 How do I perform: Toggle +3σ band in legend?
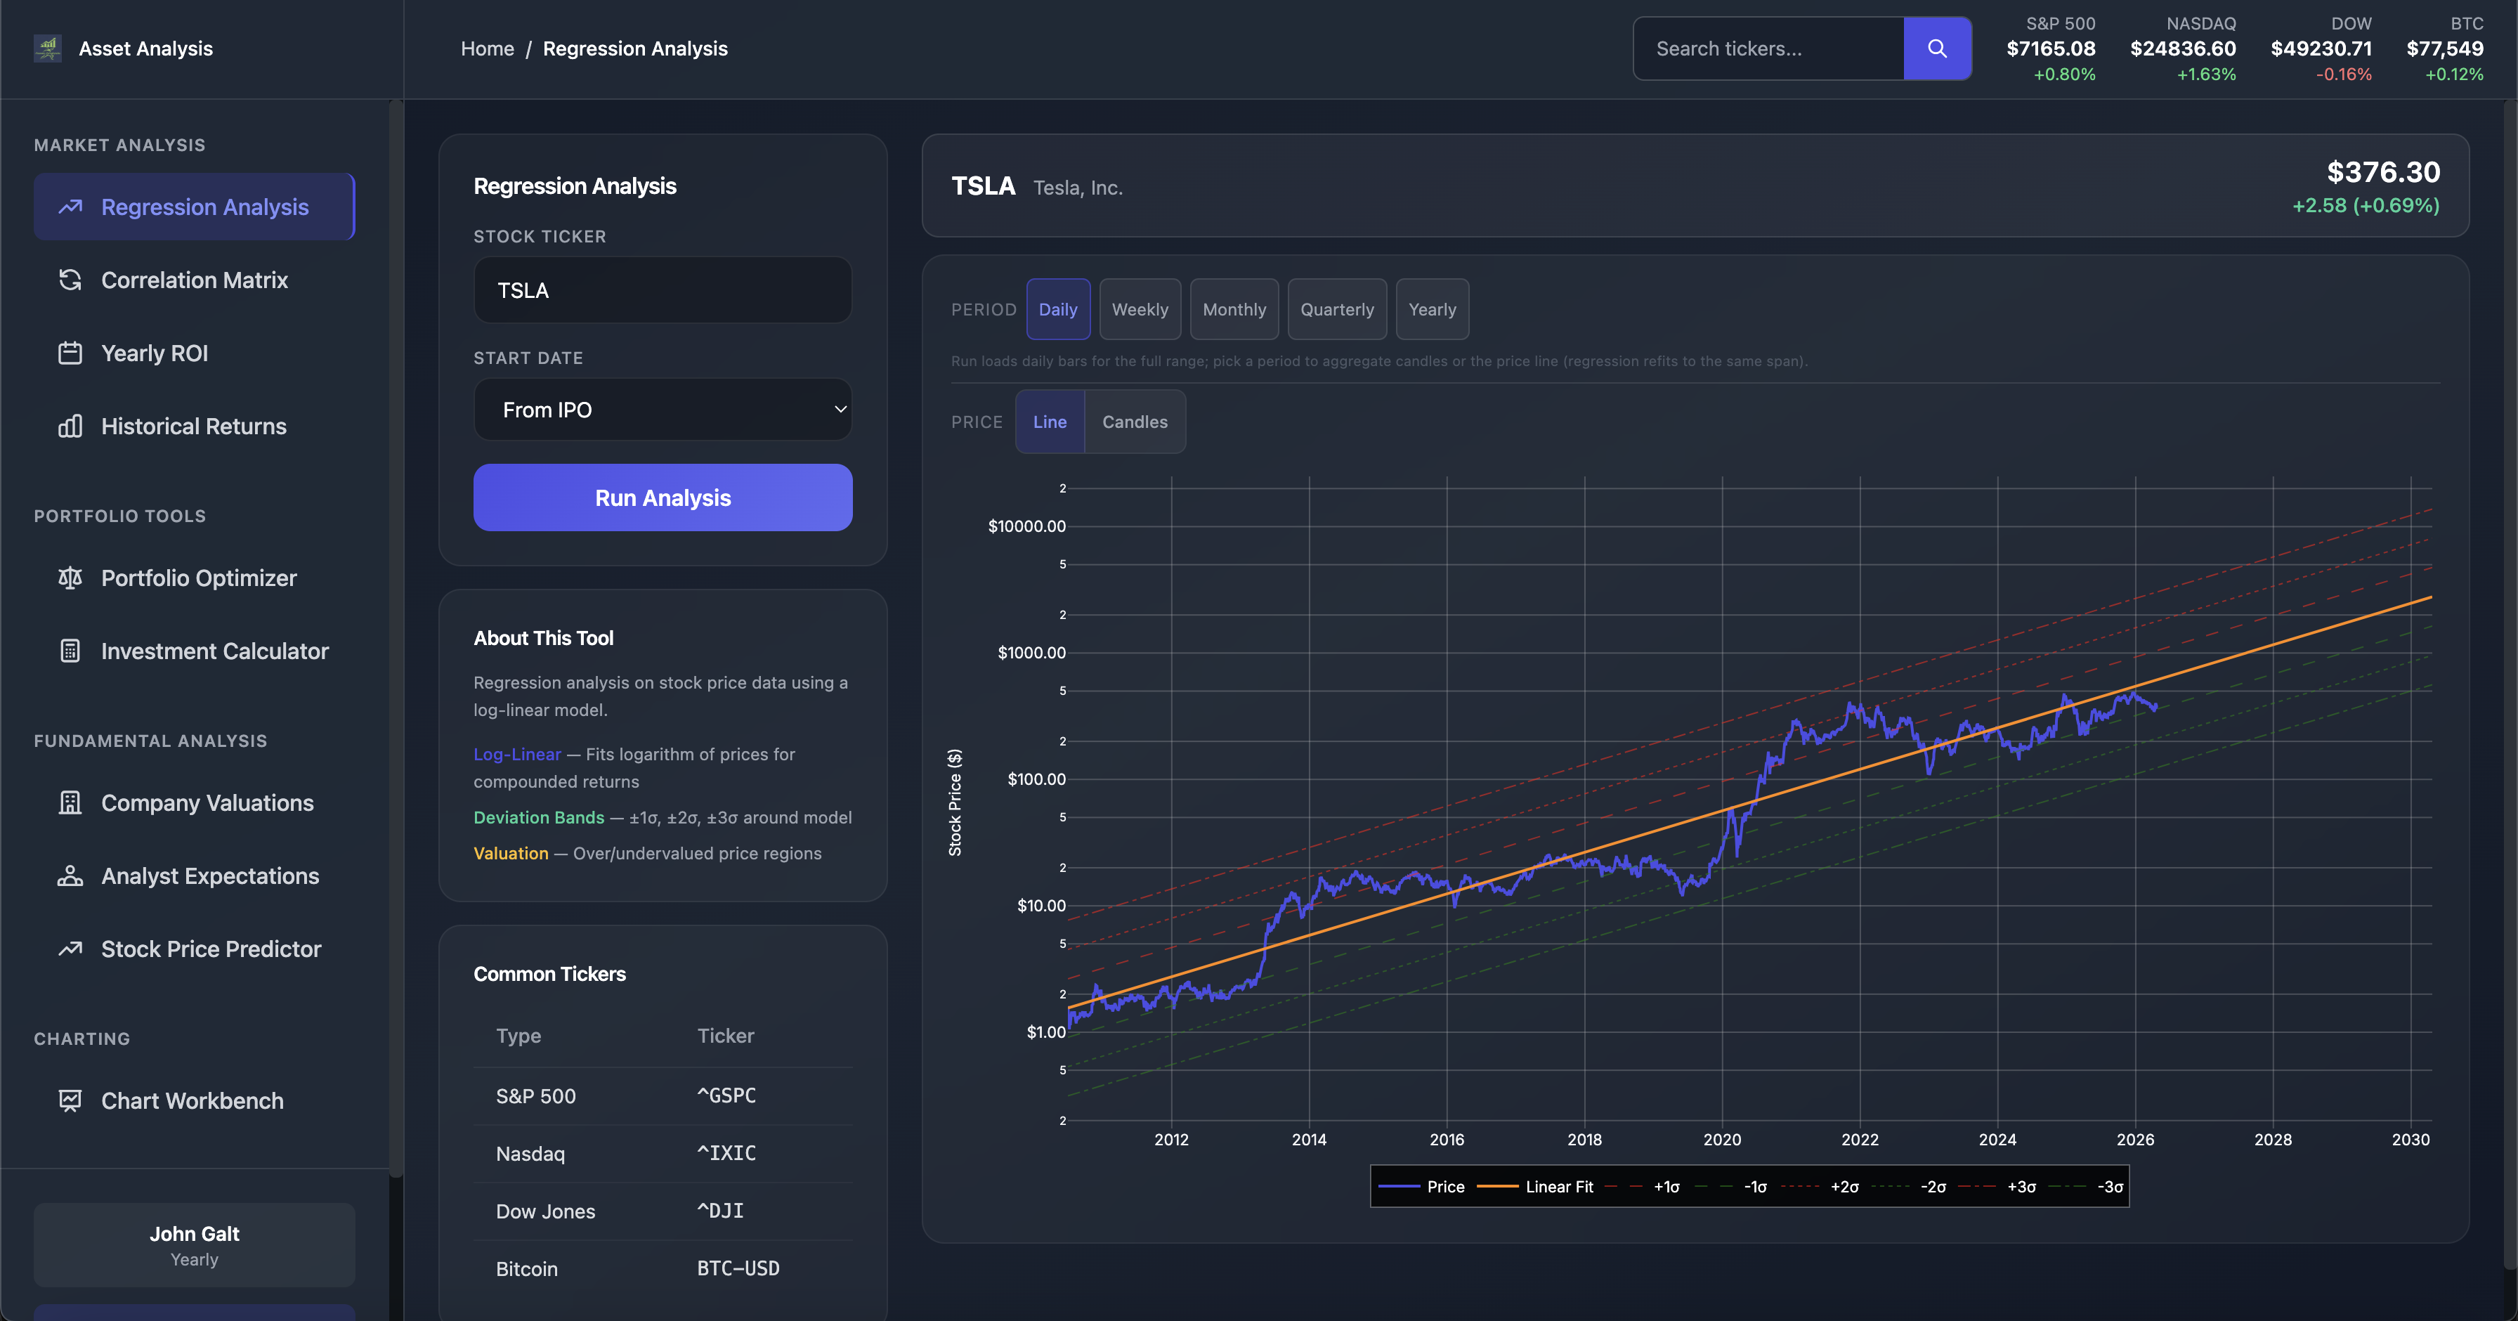pyautogui.click(x=1997, y=1186)
